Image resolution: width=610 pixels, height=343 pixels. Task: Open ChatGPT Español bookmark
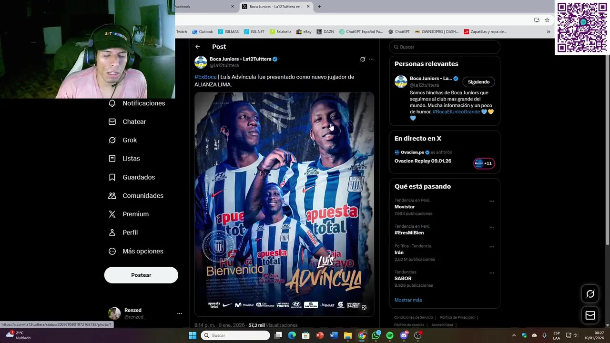click(x=361, y=32)
